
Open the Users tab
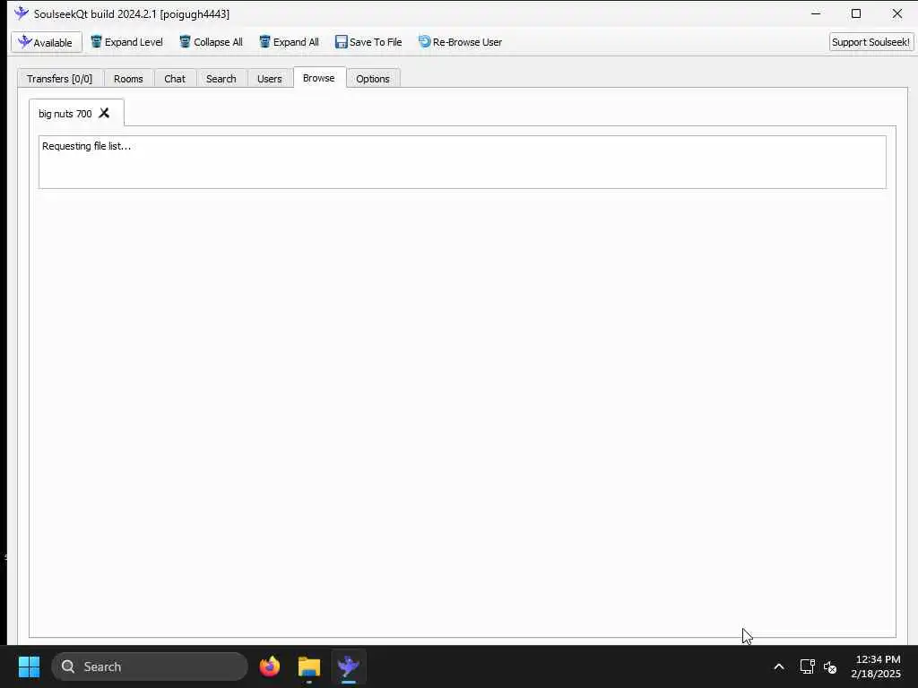(269, 79)
